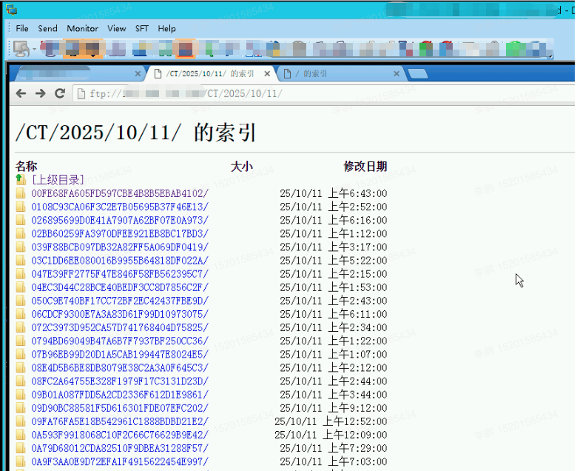Click the date '25/10/11 上午6:43:00'
577x471 pixels.
pyautogui.click(x=334, y=193)
